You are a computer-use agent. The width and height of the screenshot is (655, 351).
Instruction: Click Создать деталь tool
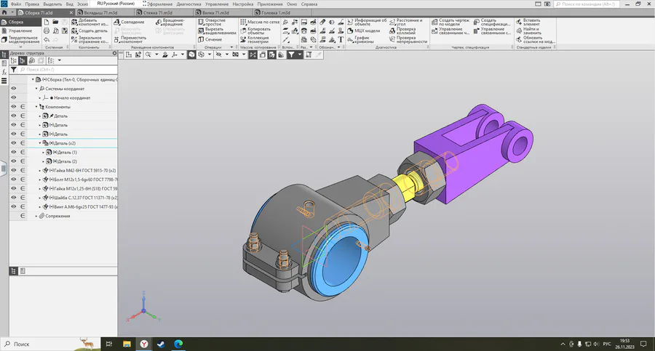pos(90,31)
